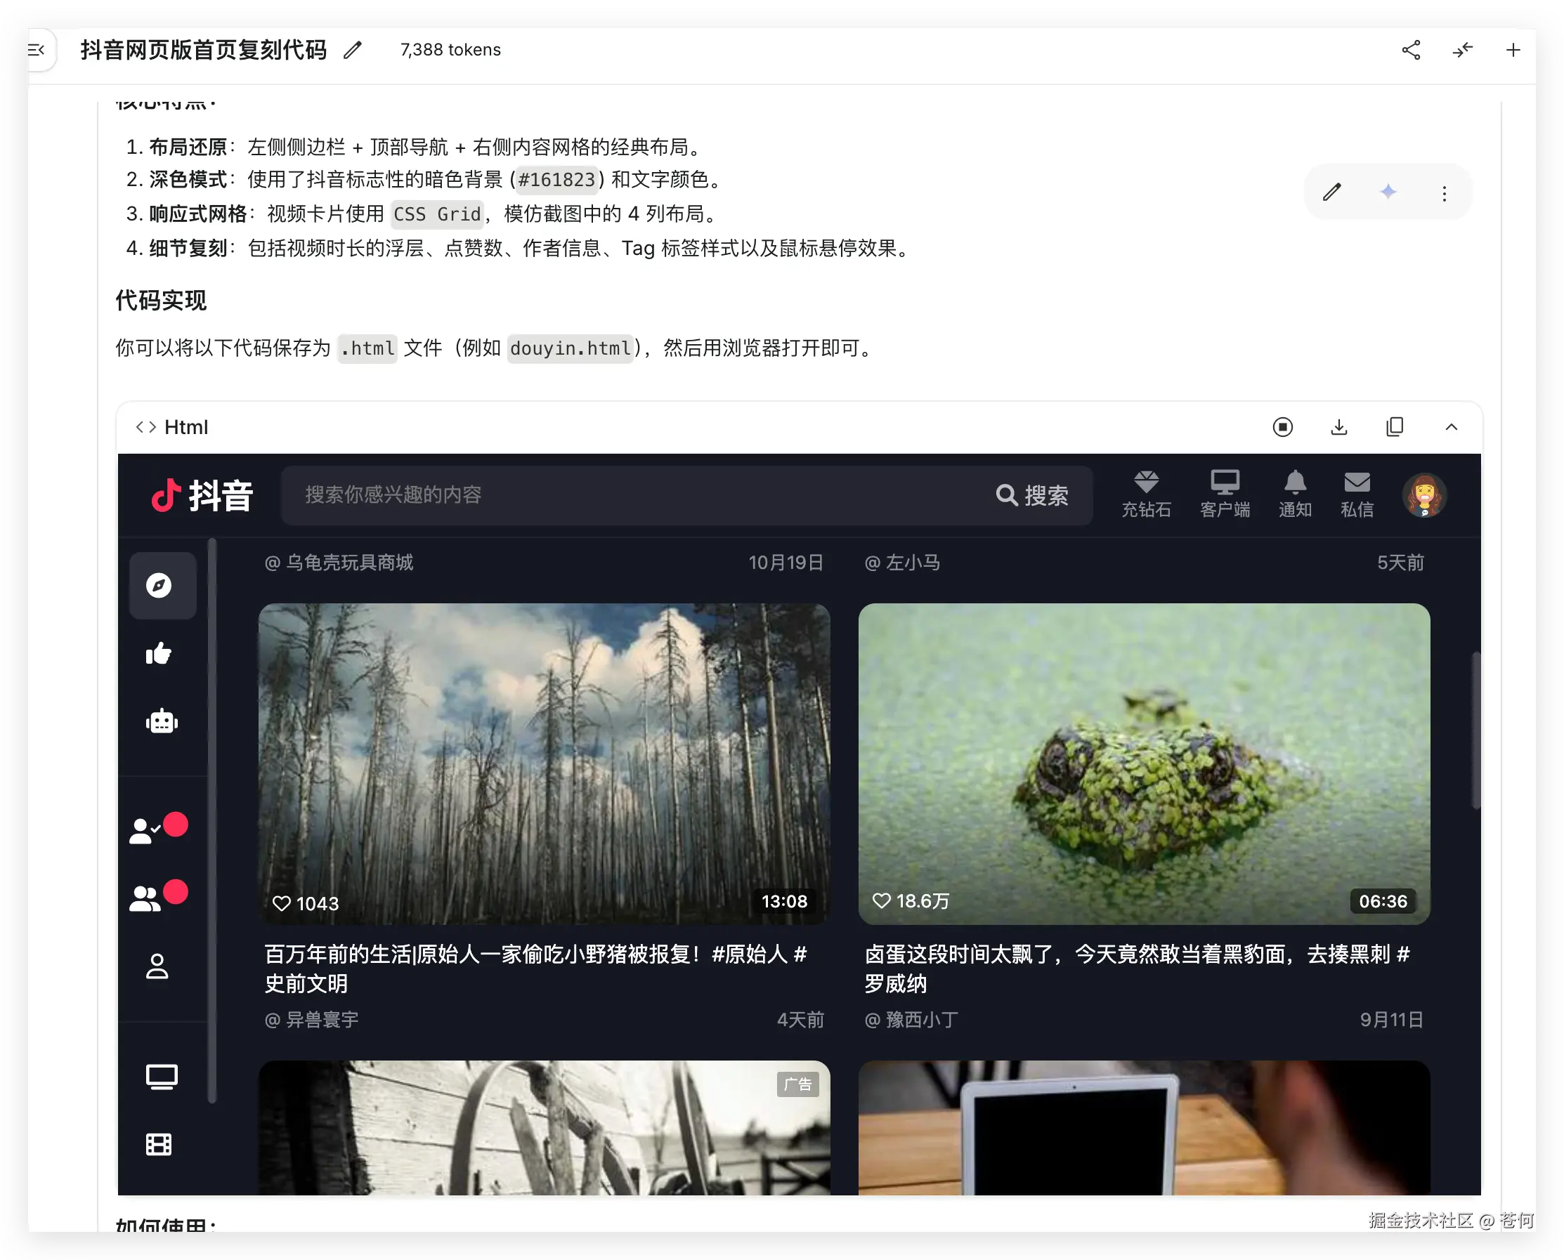Click the 抖音 Douyin logo

[x=202, y=496]
